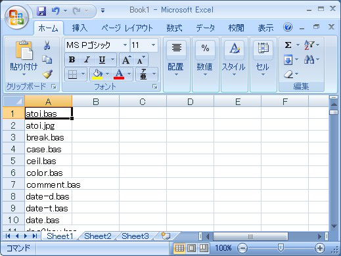Image resolution: width=341 pixels, height=256 pixels.
Task: Switch to Sheet2 worksheet tab
Action: 98,236
